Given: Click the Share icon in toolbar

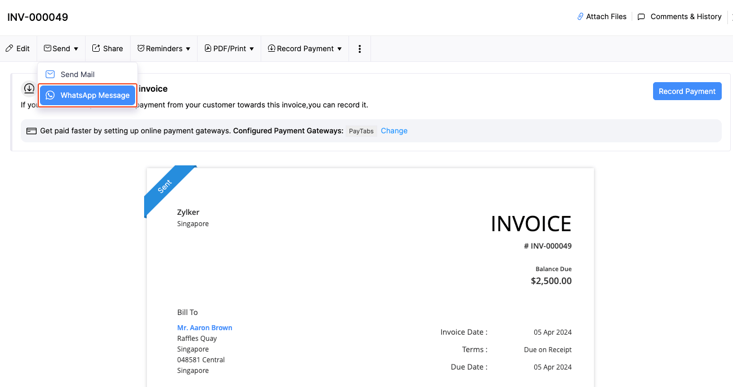Looking at the screenshot, I should [96, 49].
